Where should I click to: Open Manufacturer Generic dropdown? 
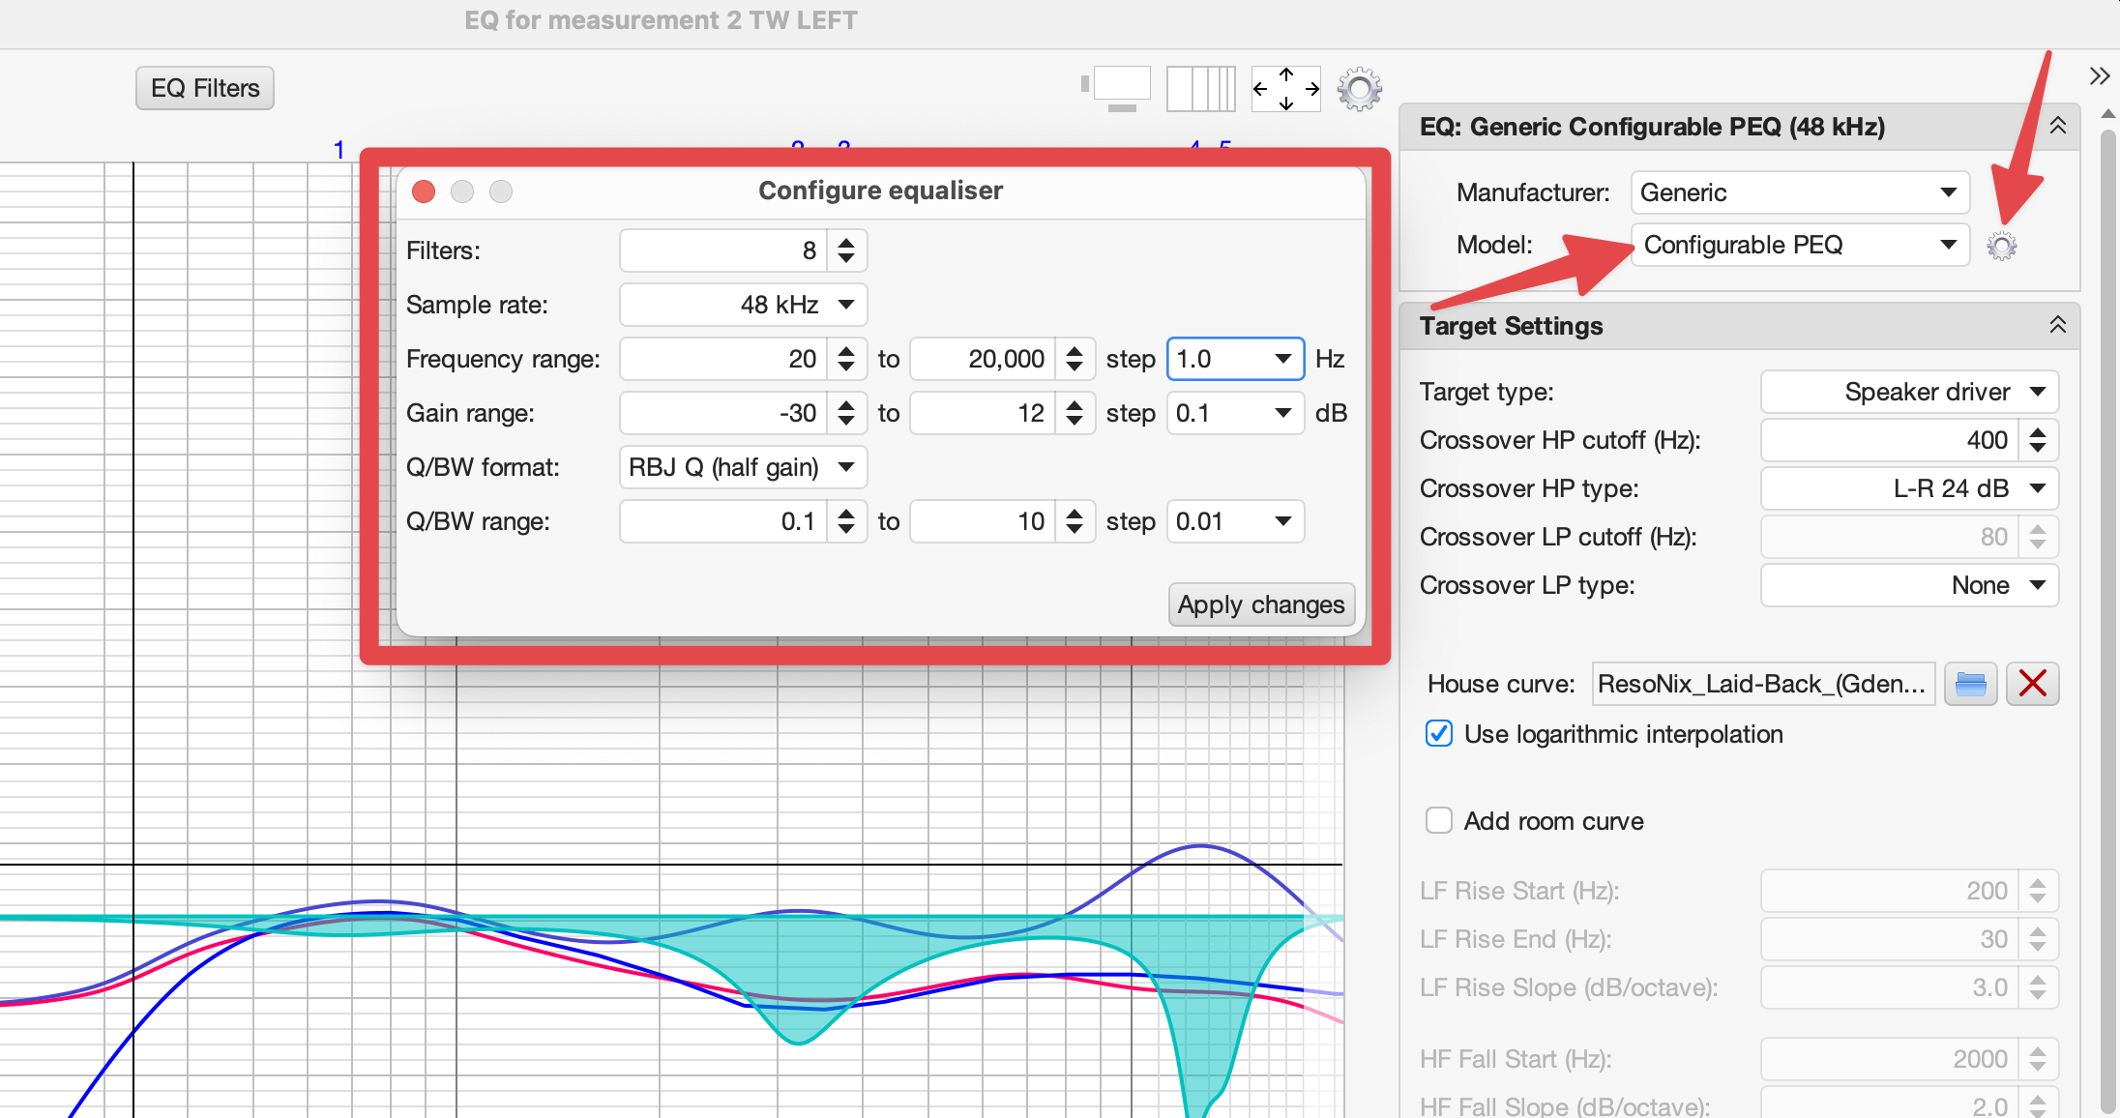[x=1799, y=192]
